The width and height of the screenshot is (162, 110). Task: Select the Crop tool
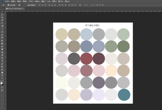point(2,23)
